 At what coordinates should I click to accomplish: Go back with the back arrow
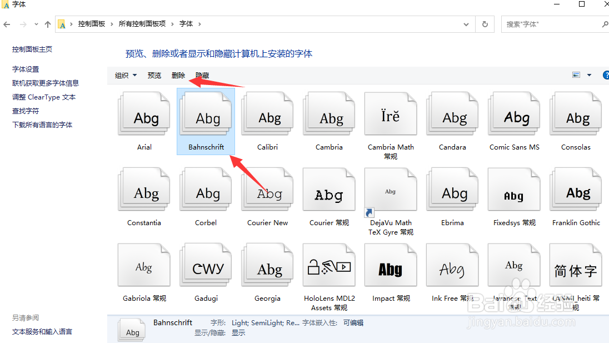click(x=7, y=24)
